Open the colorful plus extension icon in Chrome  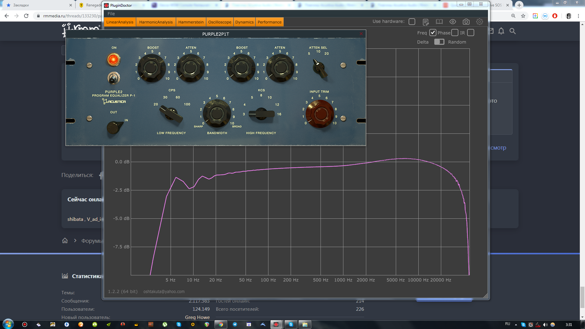(x=535, y=16)
